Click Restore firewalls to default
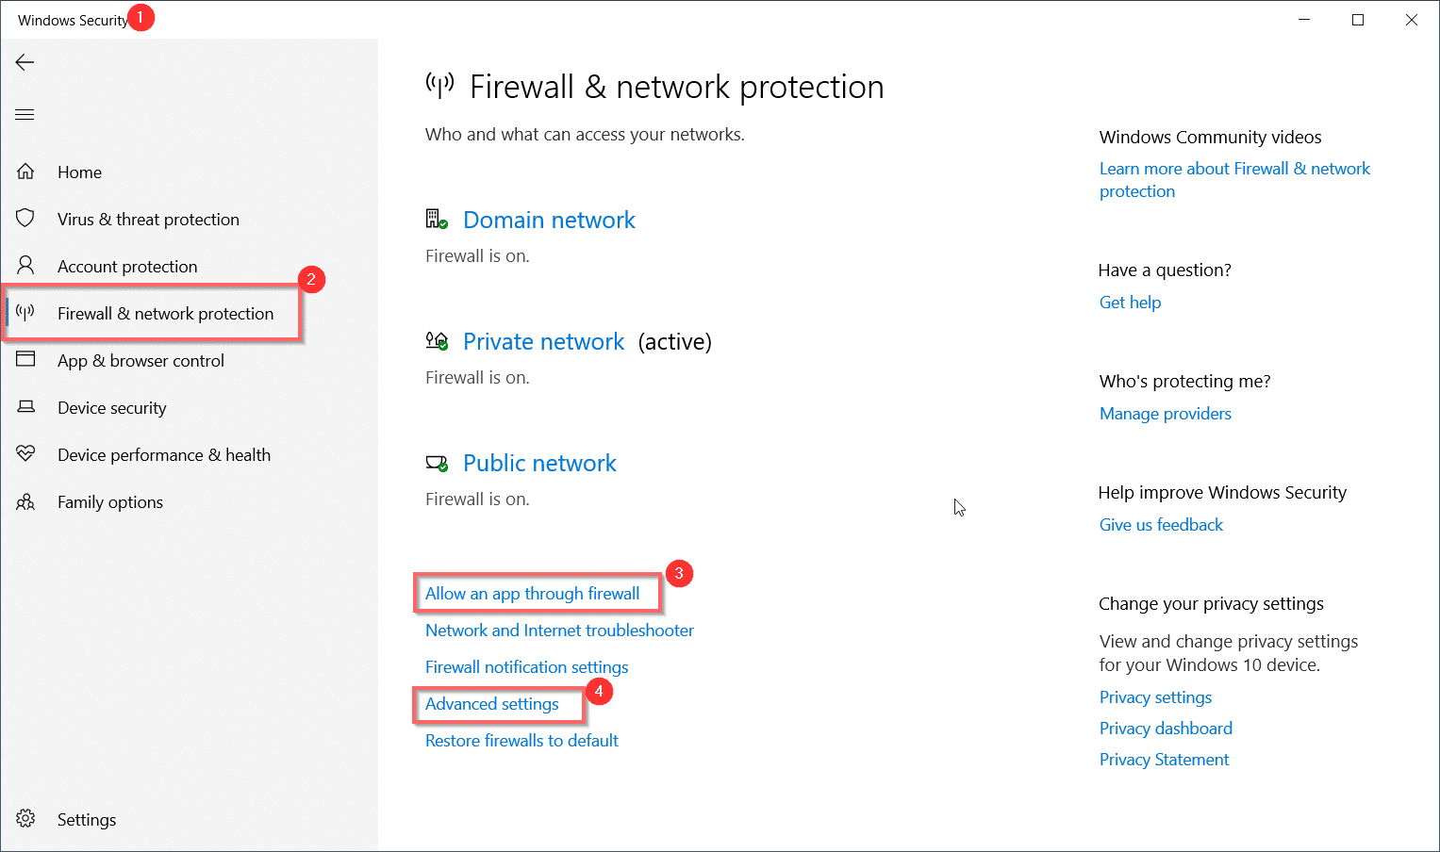1440x852 pixels. [521, 741]
